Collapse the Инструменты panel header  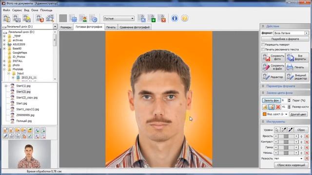(285, 122)
